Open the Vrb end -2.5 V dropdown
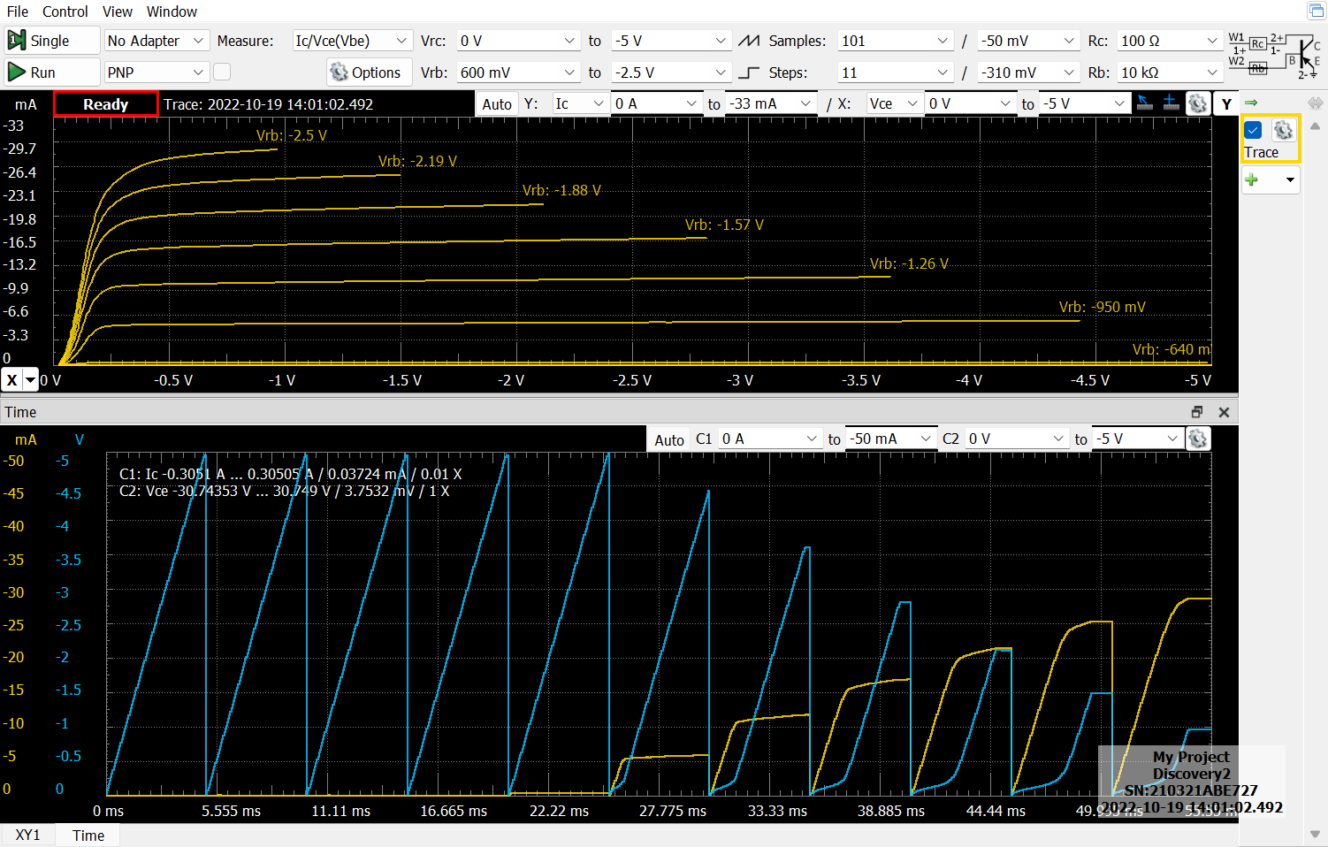 click(671, 72)
